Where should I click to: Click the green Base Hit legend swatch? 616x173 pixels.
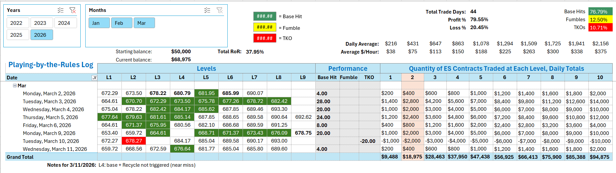click(x=265, y=16)
